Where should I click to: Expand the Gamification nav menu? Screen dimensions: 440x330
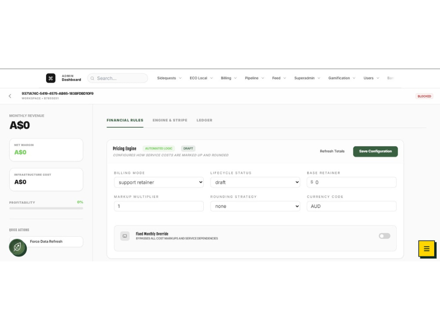(x=342, y=78)
